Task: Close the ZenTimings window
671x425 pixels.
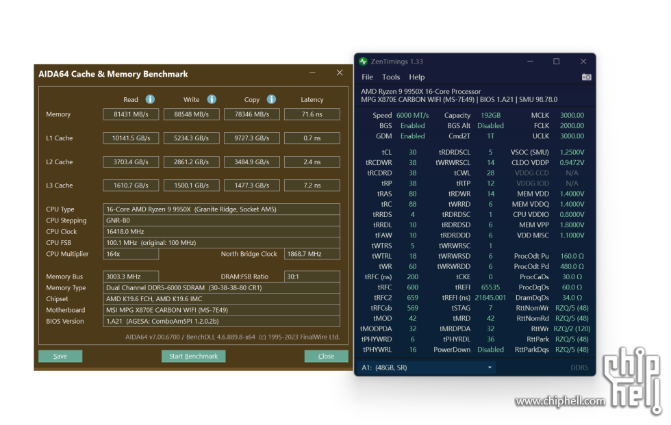Action: click(x=583, y=61)
